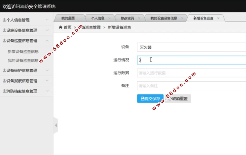Switch to 个人信息 tab
Image resolution: width=246 pixels, height=155 pixels.
tap(100, 18)
